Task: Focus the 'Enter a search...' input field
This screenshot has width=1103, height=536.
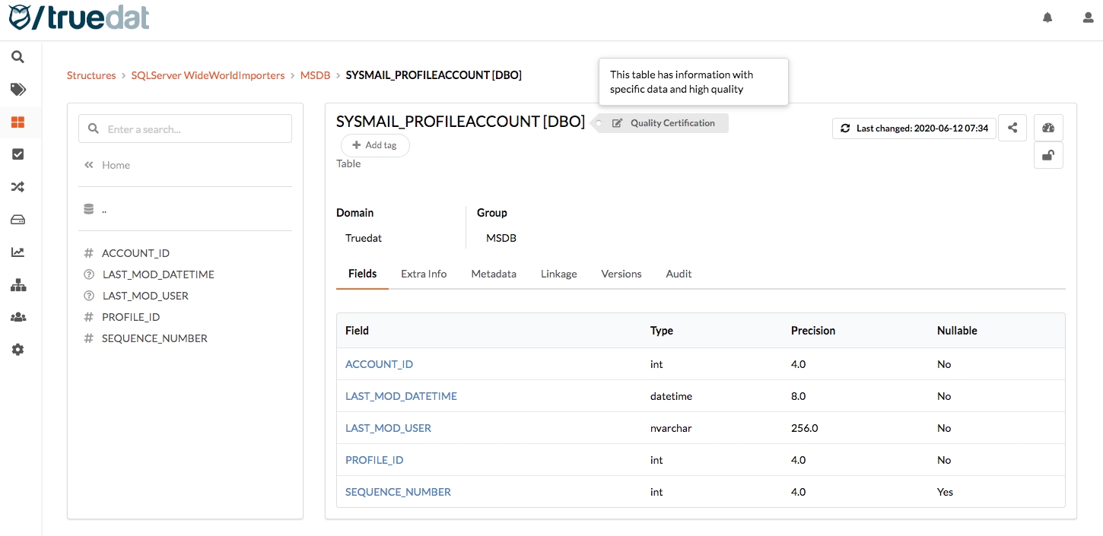Action: pos(194,129)
